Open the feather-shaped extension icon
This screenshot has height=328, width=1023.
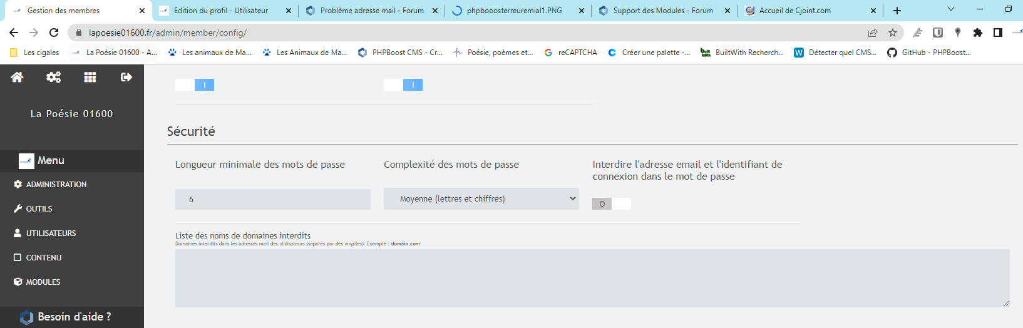pos(917,33)
